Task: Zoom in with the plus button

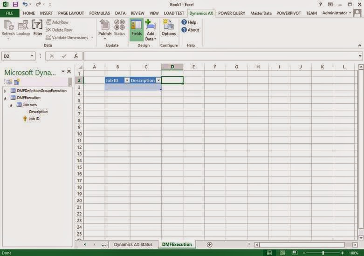Action: click(x=343, y=253)
